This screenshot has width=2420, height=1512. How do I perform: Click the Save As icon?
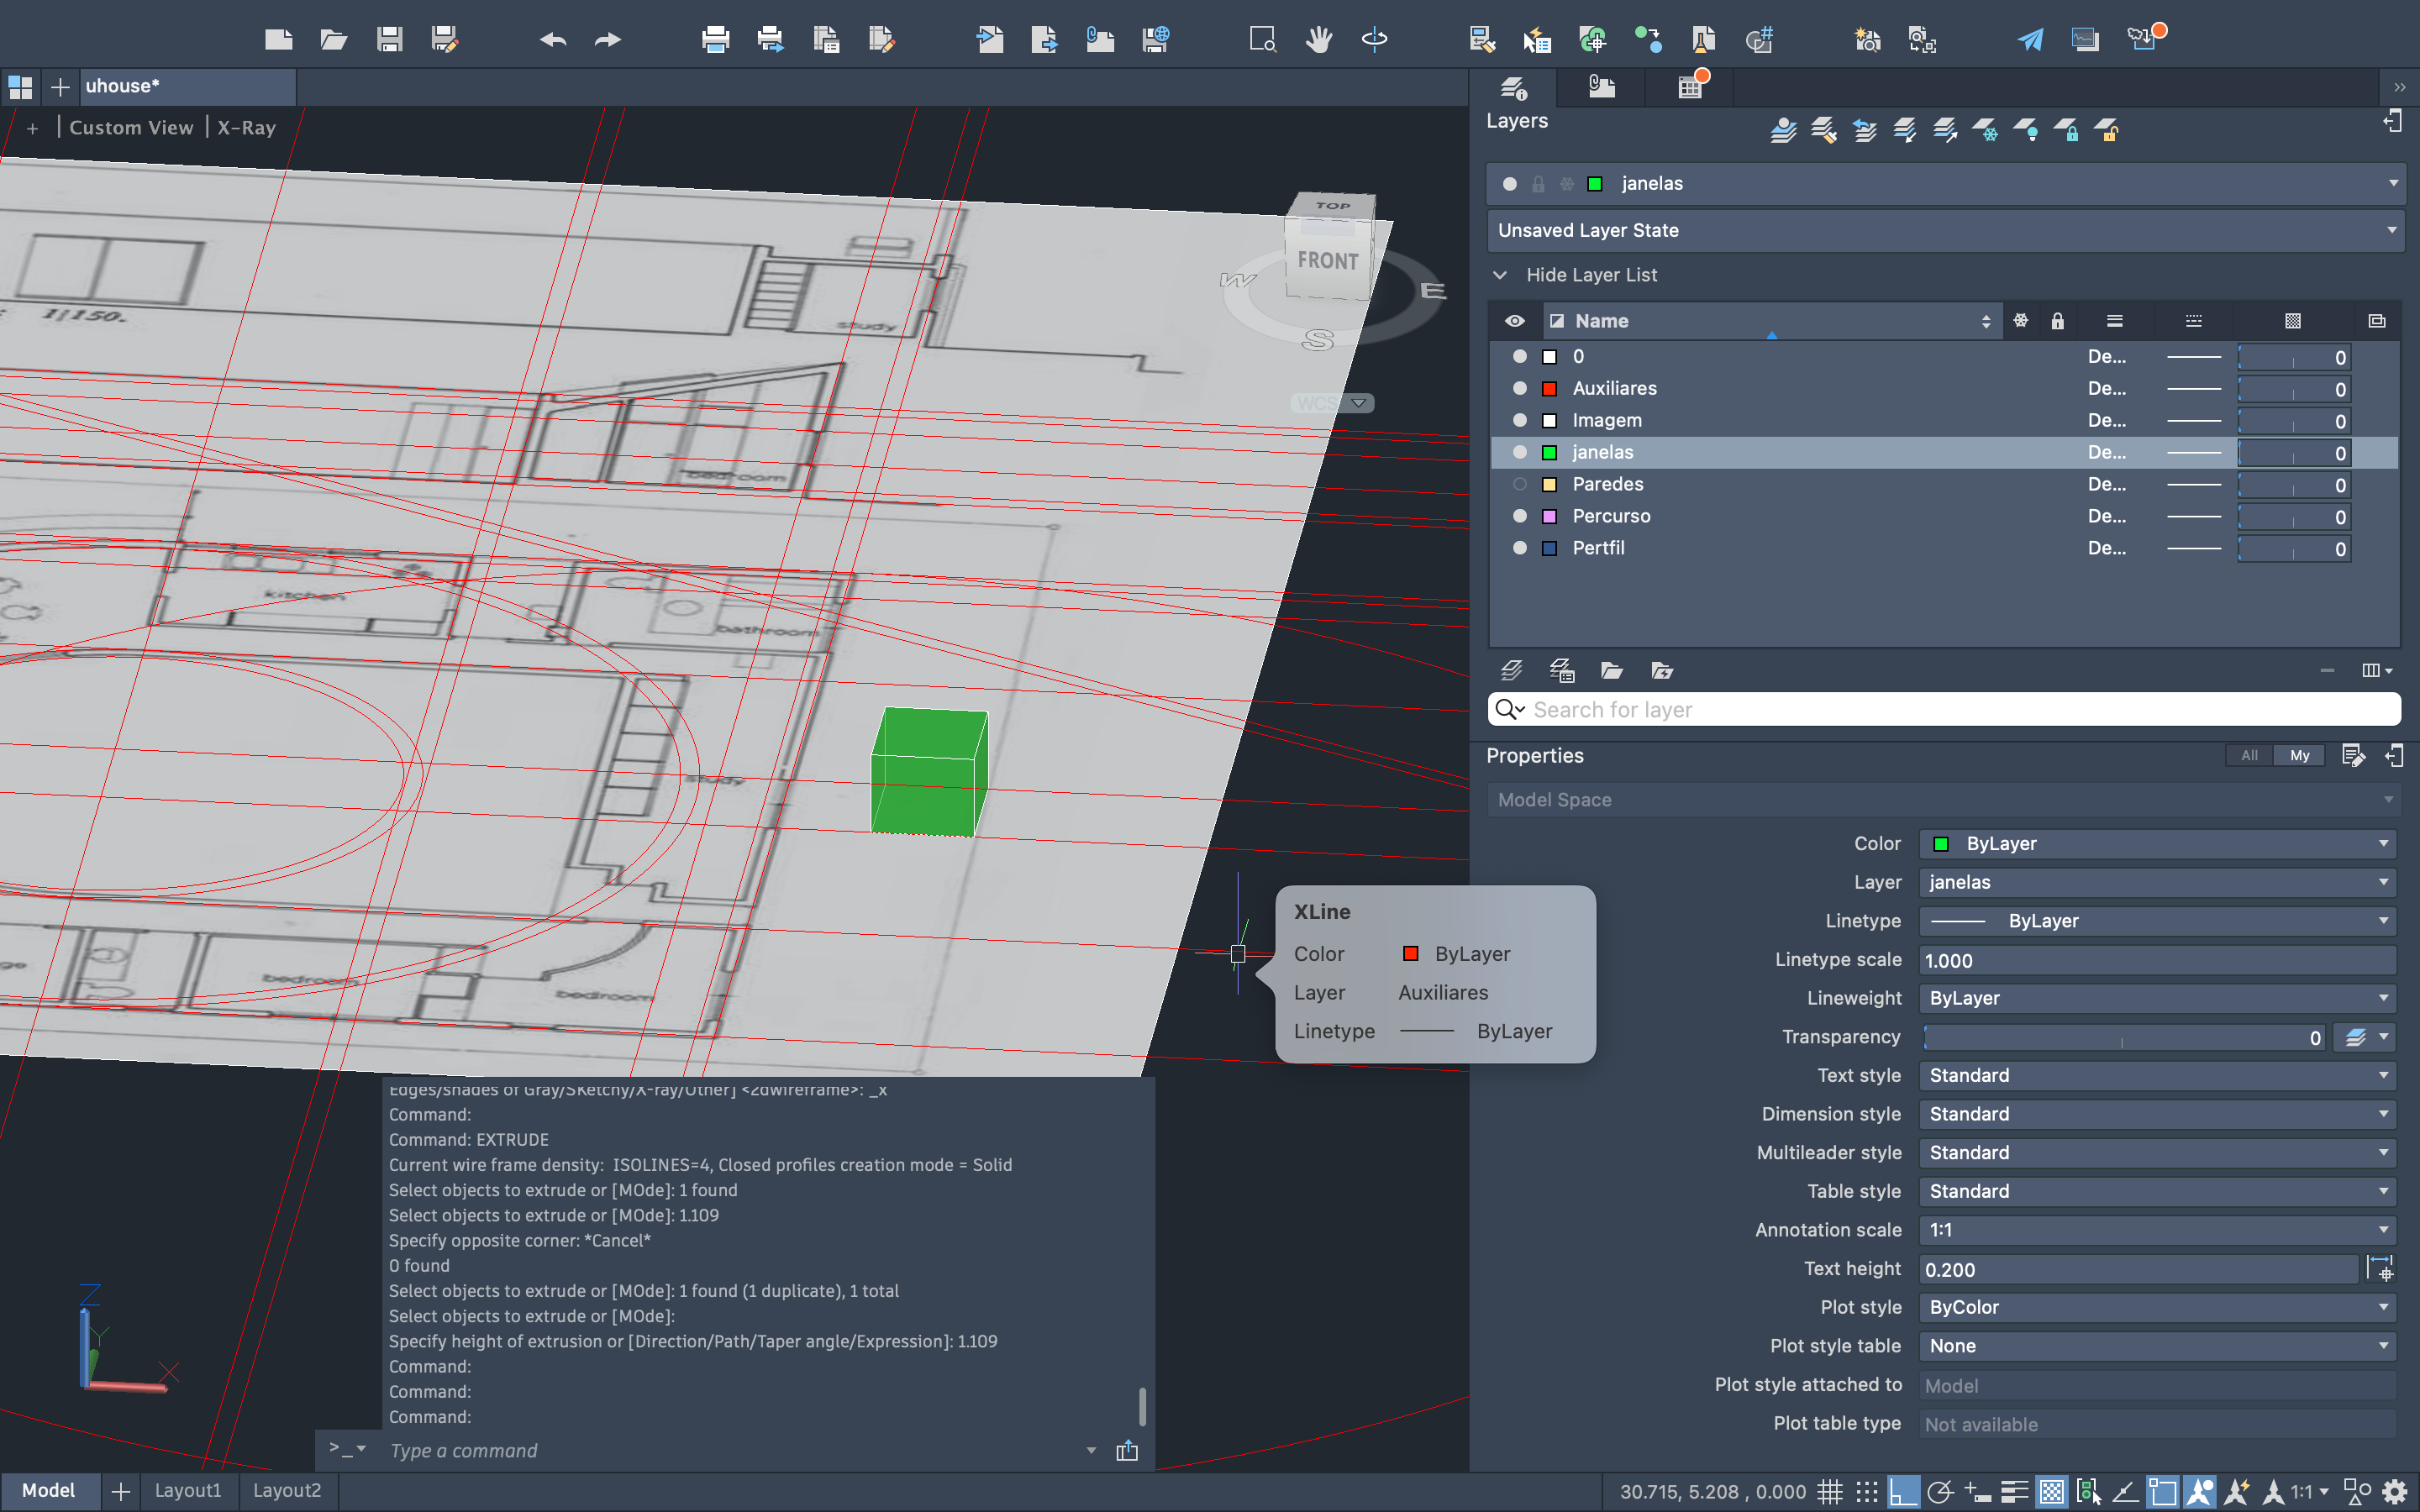[444, 39]
